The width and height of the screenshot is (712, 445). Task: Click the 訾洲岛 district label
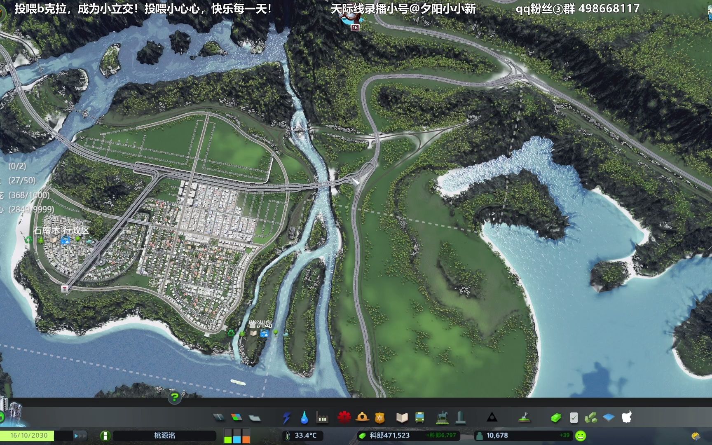pos(260,324)
